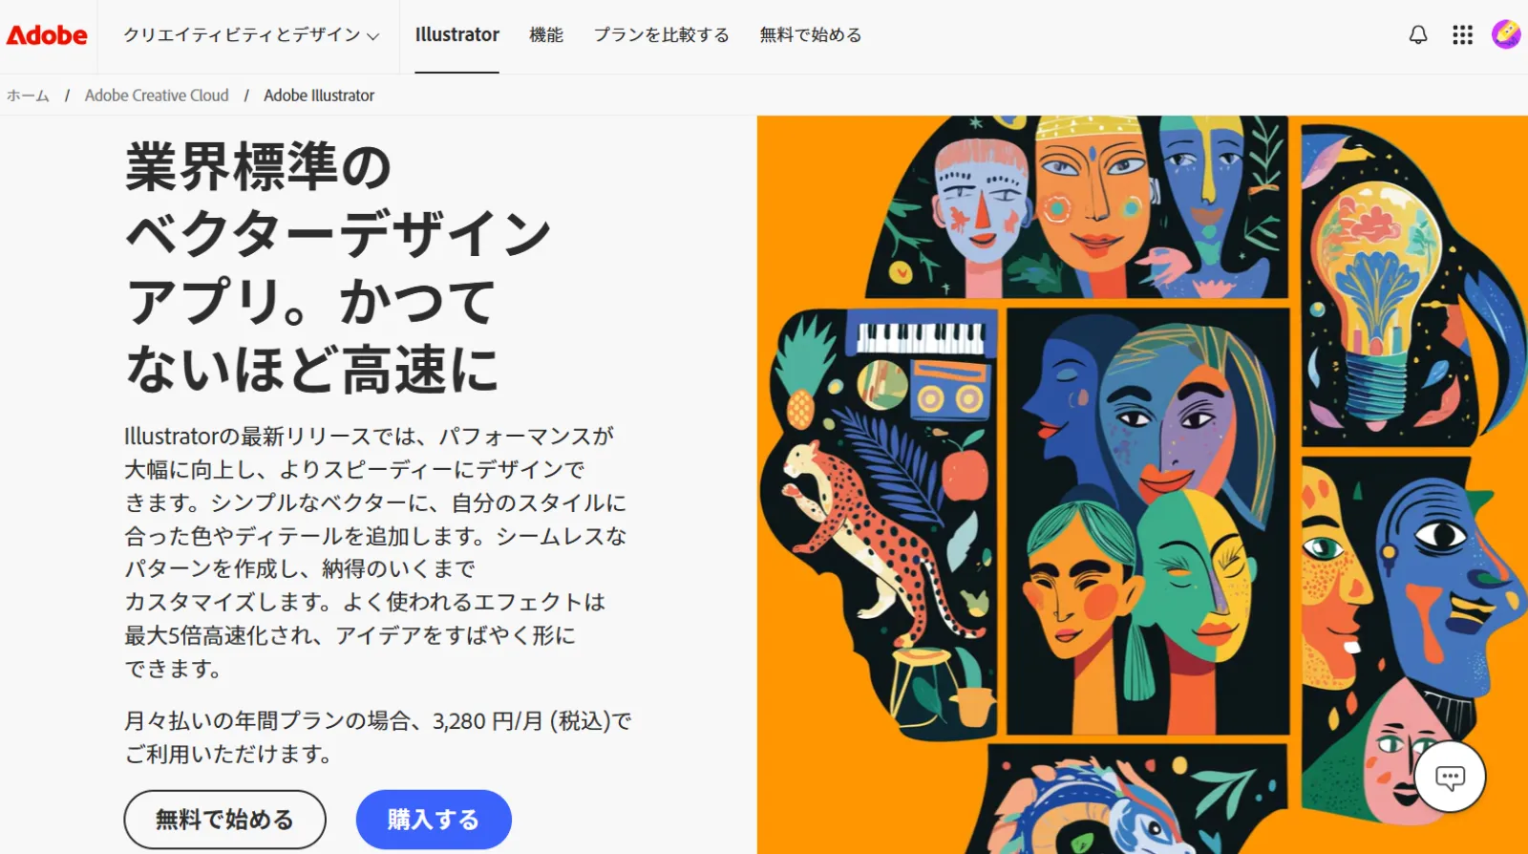Click the chevron beside クリエイティビティとデザイン

click(372, 36)
